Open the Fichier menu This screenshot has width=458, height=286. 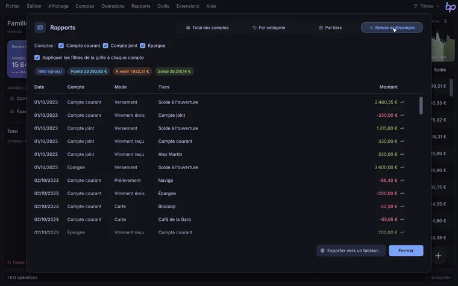coord(13,6)
